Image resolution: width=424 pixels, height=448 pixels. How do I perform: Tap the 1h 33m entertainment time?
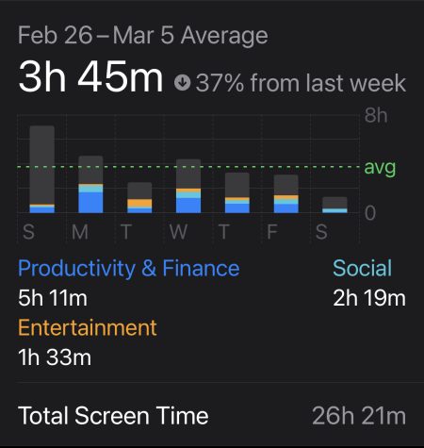coord(55,357)
